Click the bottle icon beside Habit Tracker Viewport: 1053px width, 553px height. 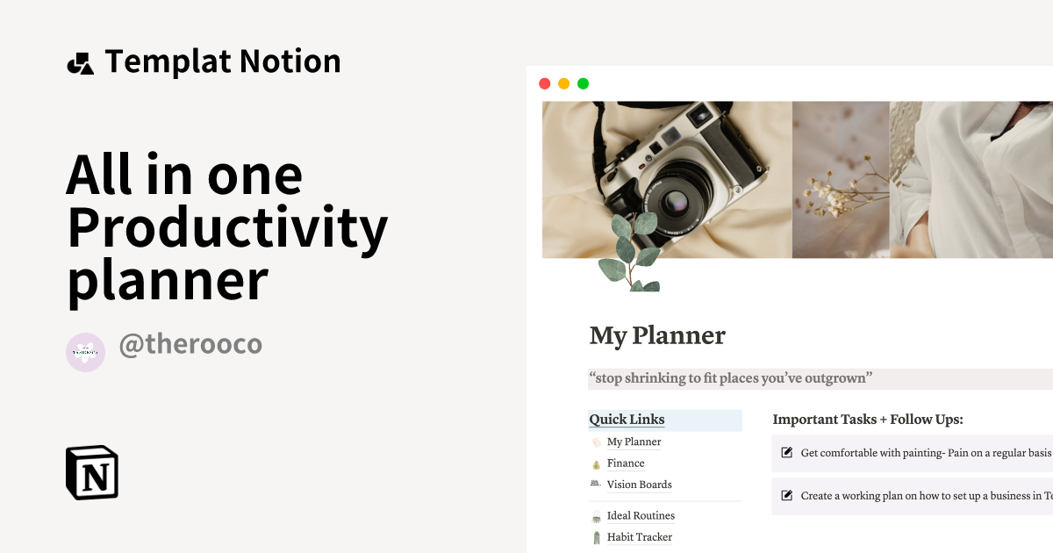tap(596, 536)
